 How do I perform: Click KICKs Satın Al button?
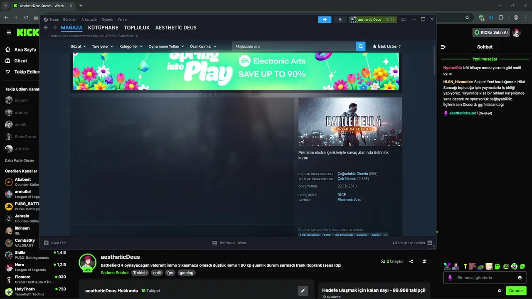pos(492,32)
